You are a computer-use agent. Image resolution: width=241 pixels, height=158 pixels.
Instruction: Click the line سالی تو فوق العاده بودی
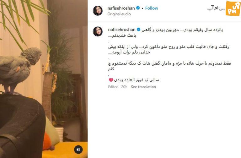click(x=136, y=80)
